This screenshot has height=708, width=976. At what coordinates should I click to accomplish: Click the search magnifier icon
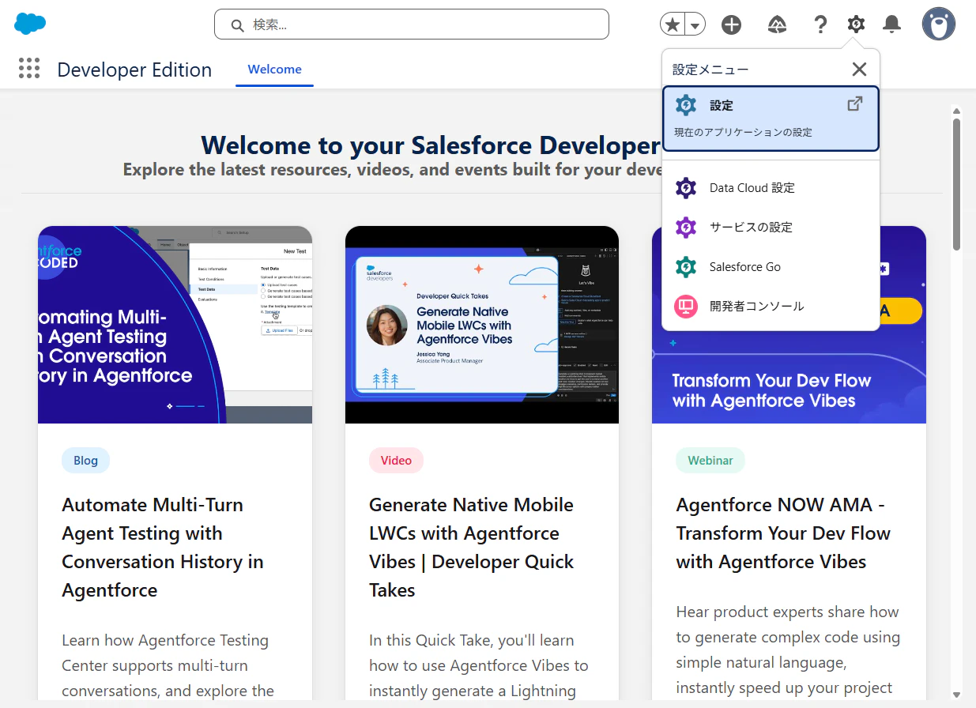pyautogui.click(x=237, y=25)
